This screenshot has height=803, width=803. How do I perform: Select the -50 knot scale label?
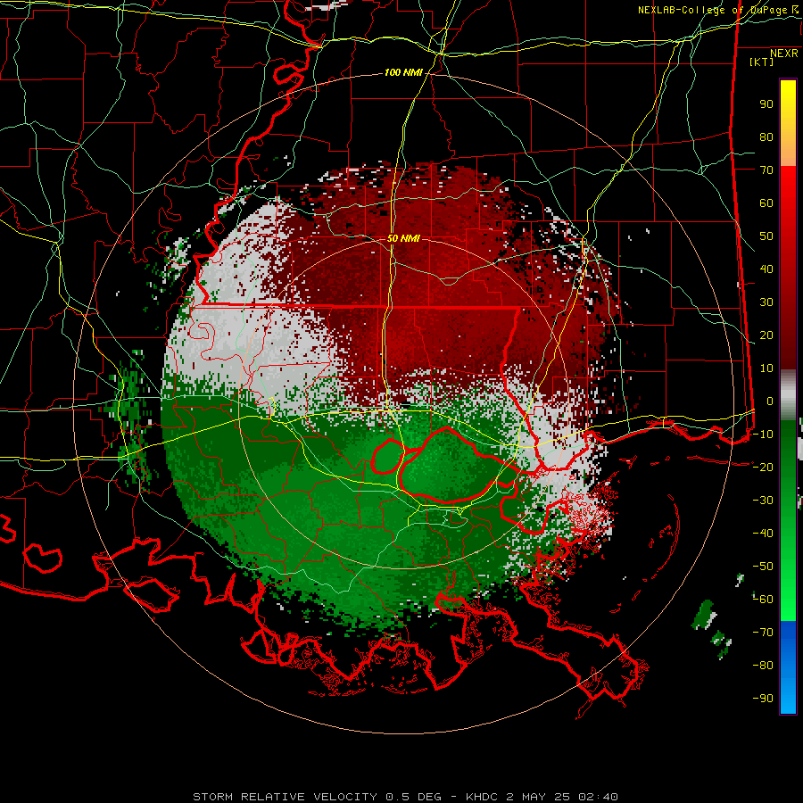point(763,567)
